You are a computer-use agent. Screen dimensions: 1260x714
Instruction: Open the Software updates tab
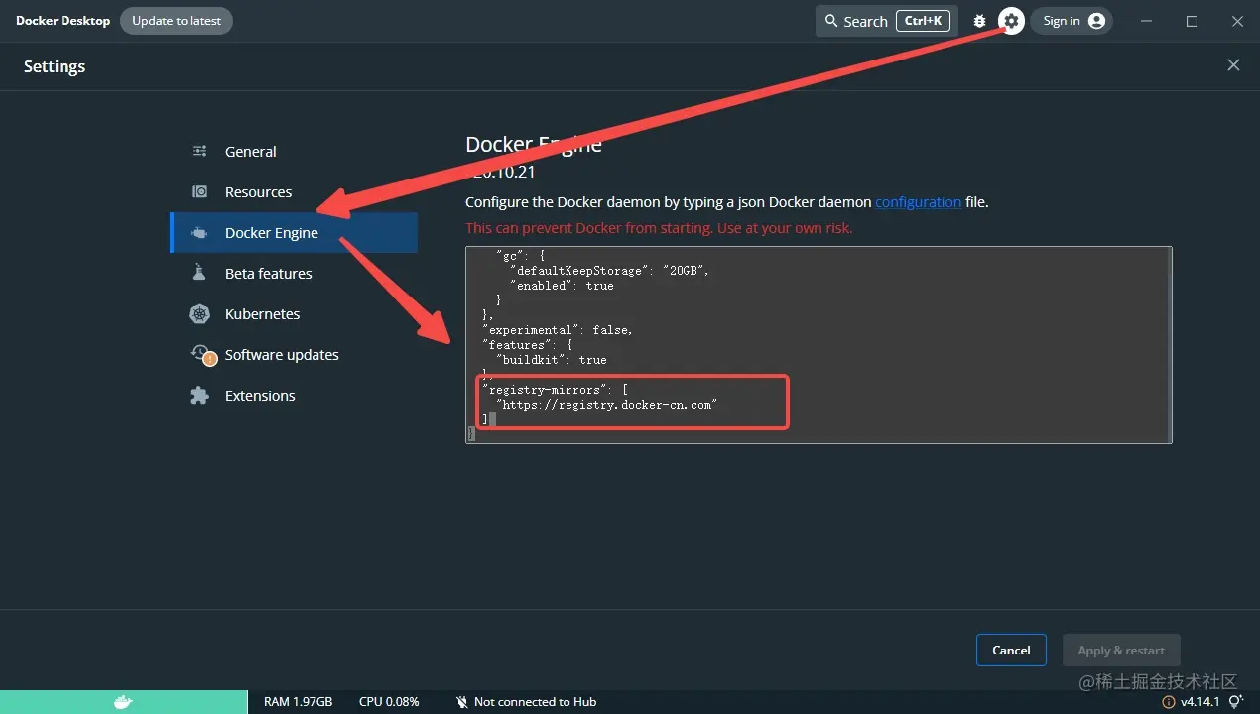(x=294, y=354)
